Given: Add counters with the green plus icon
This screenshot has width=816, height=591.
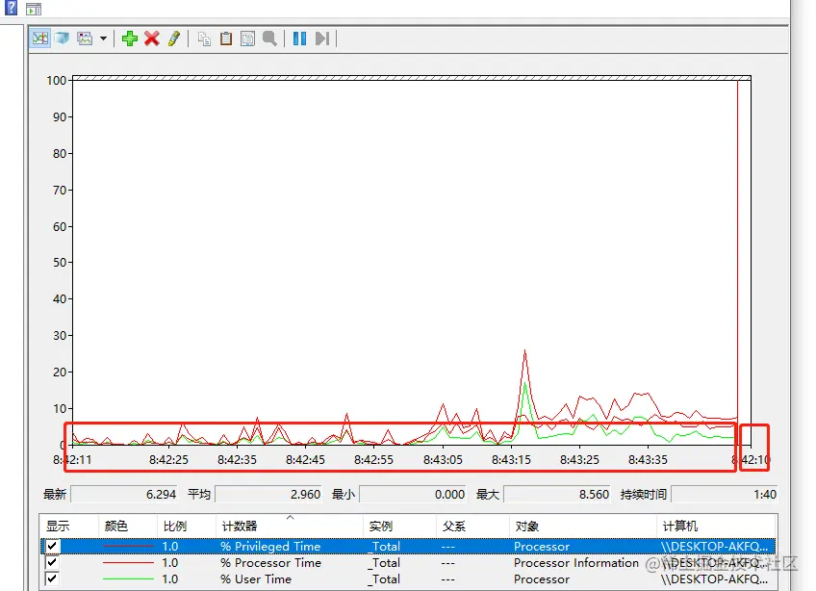Looking at the screenshot, I should pyautogui.click(x=129, y=39).
